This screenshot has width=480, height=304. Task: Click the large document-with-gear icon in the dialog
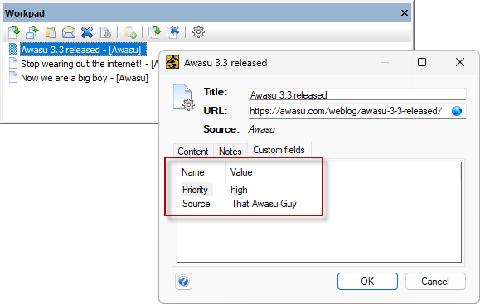pyautogui.click(x=184, y=98)
